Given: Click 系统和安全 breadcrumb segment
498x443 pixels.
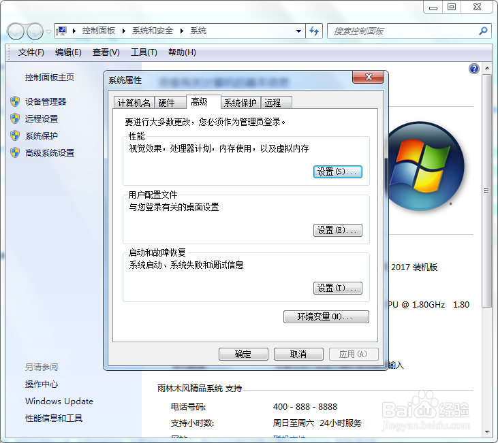Looking at the screenshot, I should [153, 31].
